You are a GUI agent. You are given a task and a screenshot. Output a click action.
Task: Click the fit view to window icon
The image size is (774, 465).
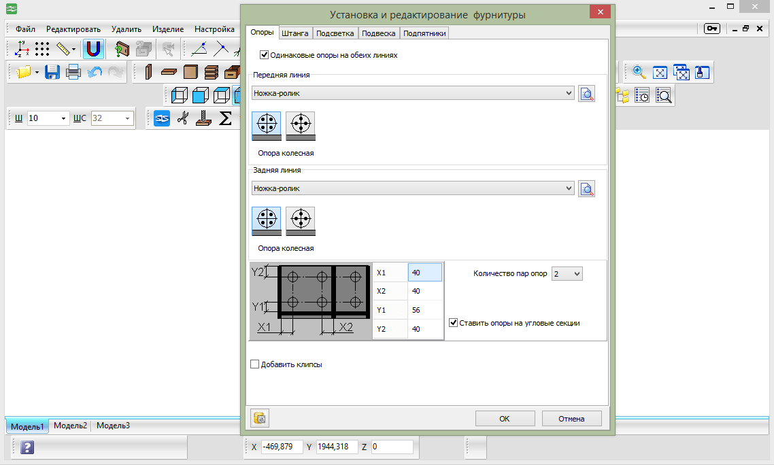pos(660,73)
